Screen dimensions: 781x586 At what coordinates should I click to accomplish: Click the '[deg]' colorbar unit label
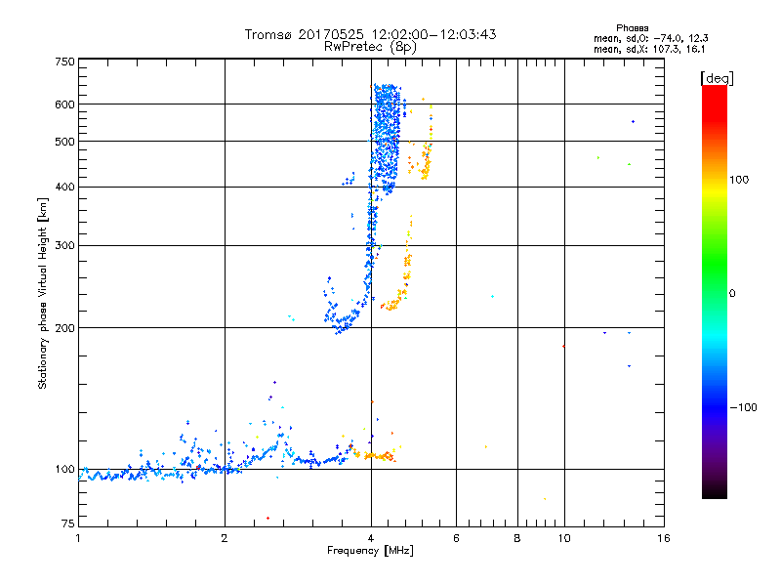717,78
